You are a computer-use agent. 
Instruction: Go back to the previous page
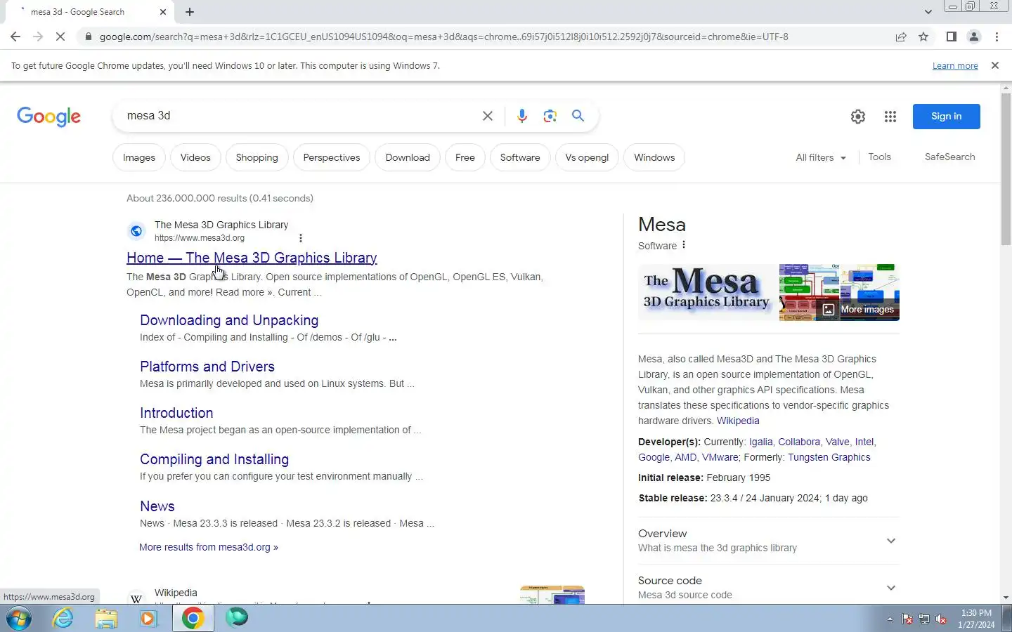tap(15, 37)
